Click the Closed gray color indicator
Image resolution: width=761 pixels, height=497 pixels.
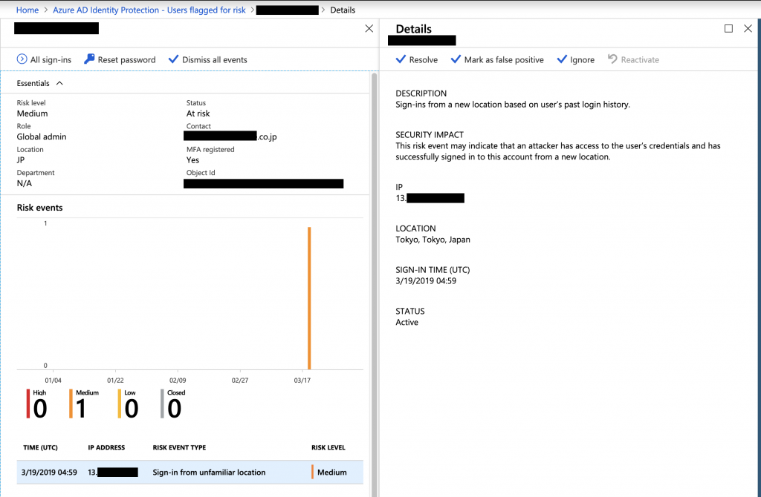point(162,404)
